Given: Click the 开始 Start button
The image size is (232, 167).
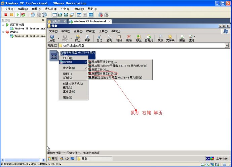Looking at the screenshot, I should [x=53, y=159].
